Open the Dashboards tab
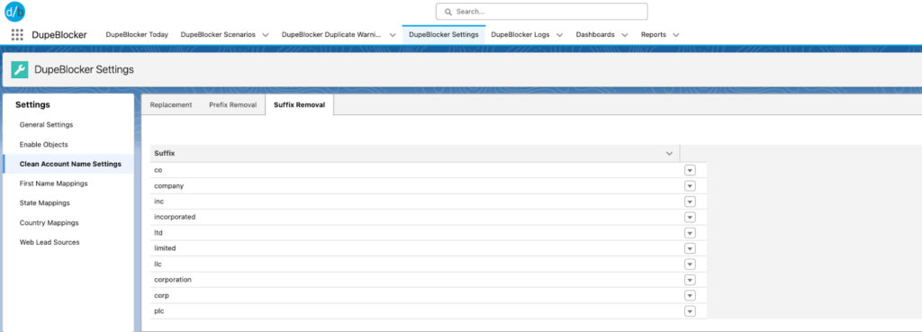The image size is (922, 332). coord(595,35)
